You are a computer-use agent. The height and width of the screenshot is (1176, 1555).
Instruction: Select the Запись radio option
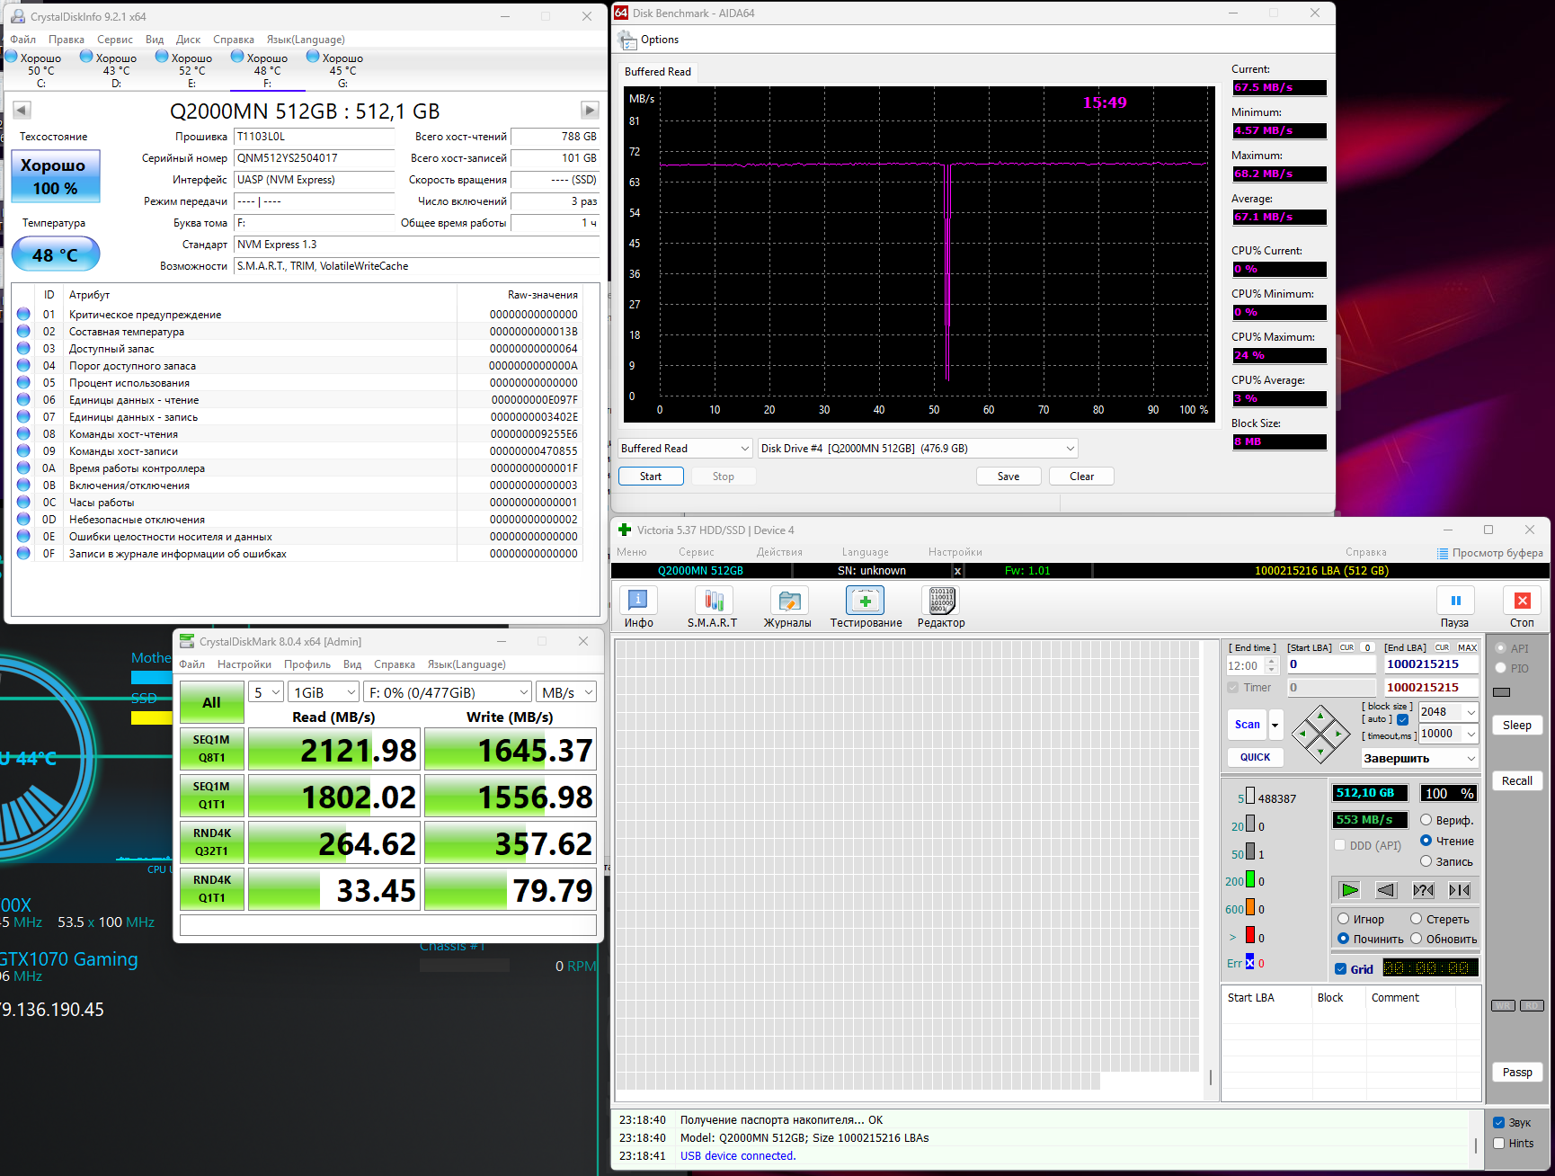point(1426,861)
